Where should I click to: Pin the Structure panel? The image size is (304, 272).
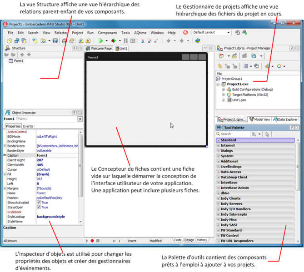74,48
